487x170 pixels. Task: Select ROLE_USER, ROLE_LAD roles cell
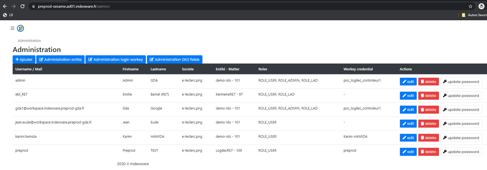coord(276,94)
